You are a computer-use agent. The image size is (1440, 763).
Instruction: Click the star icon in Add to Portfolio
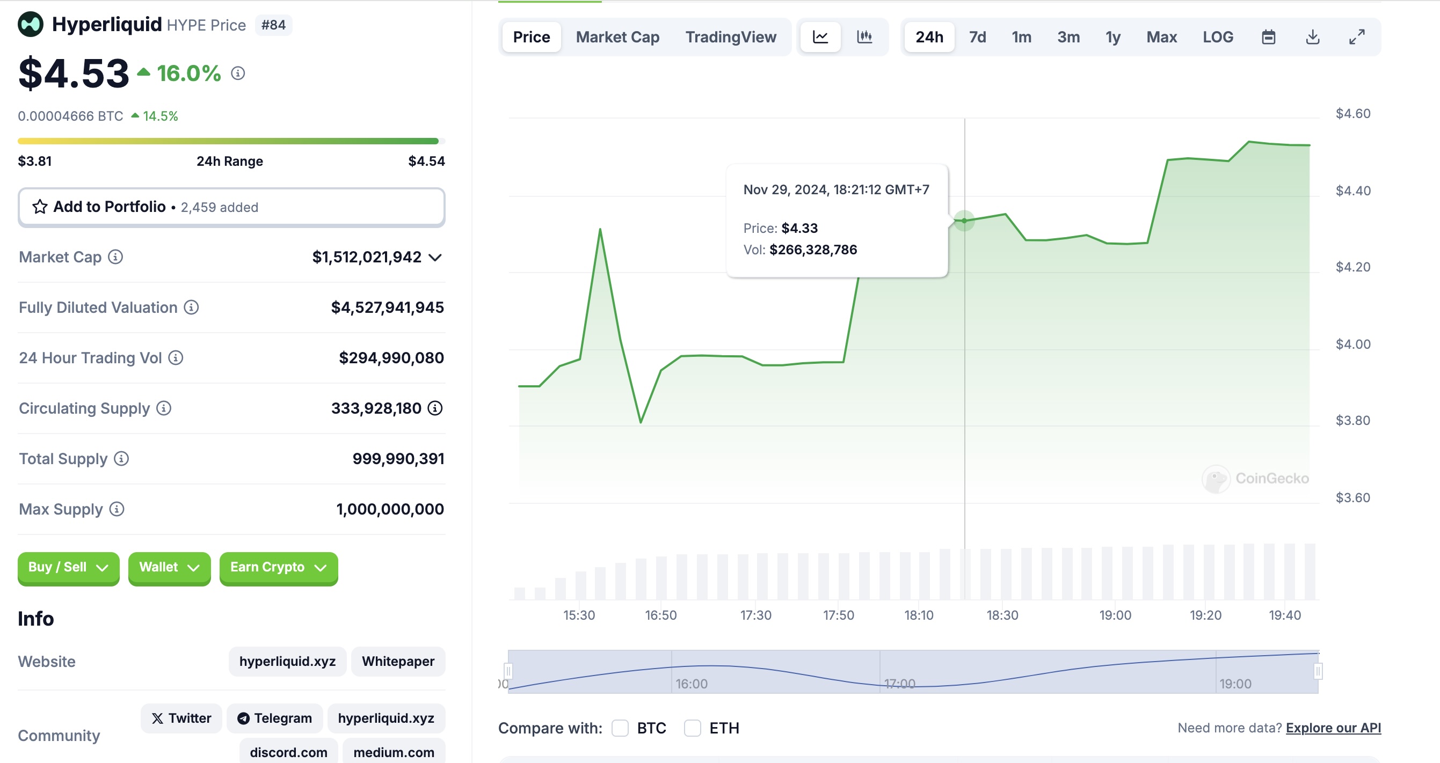click(40, 207)
